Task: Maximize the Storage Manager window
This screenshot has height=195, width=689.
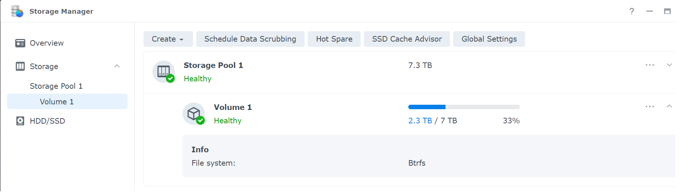Action: [667, 11]
